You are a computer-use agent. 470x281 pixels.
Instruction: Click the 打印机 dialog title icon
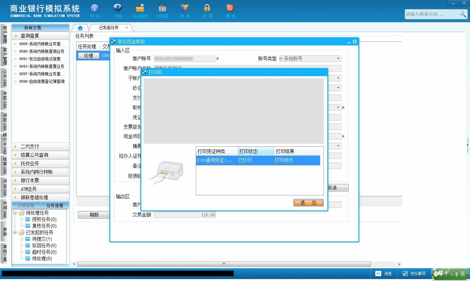pos(144,72)
